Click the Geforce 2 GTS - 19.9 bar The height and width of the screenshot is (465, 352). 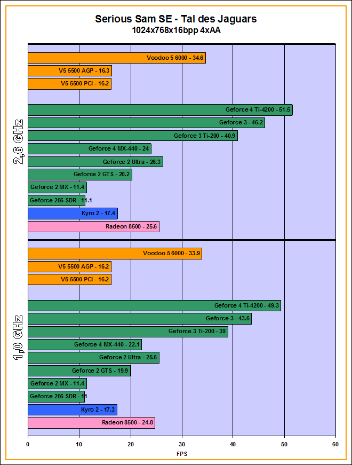(79, 371)
